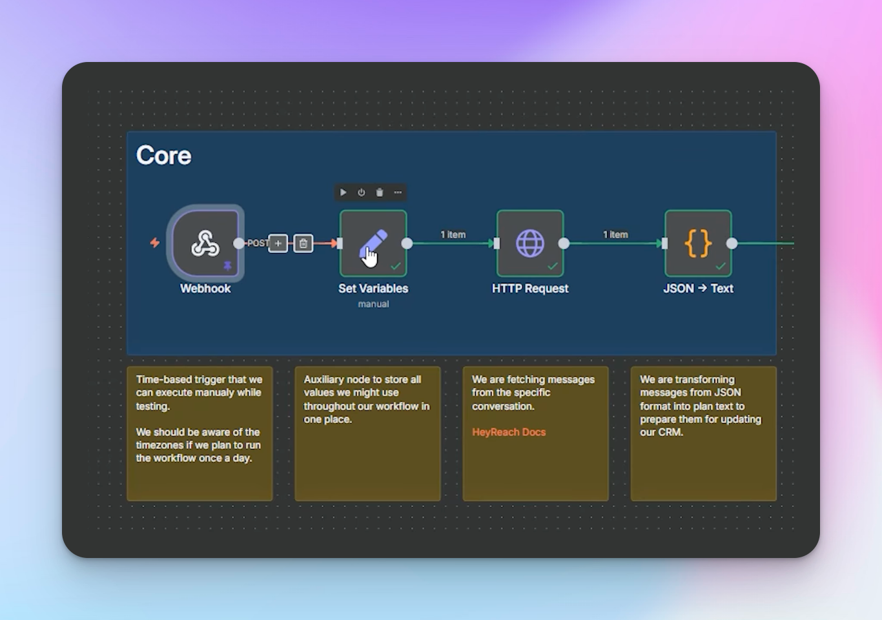Select the Webhook node icon

tap(205, 243)
